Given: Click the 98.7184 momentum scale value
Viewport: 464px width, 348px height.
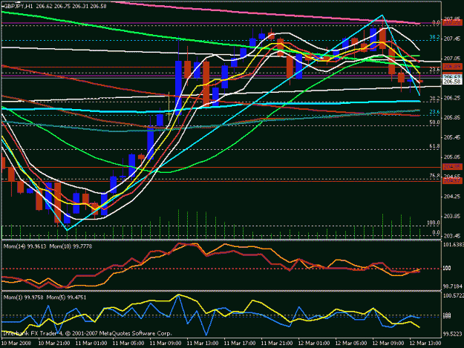Looking at the screenshot, I should 452,286.
